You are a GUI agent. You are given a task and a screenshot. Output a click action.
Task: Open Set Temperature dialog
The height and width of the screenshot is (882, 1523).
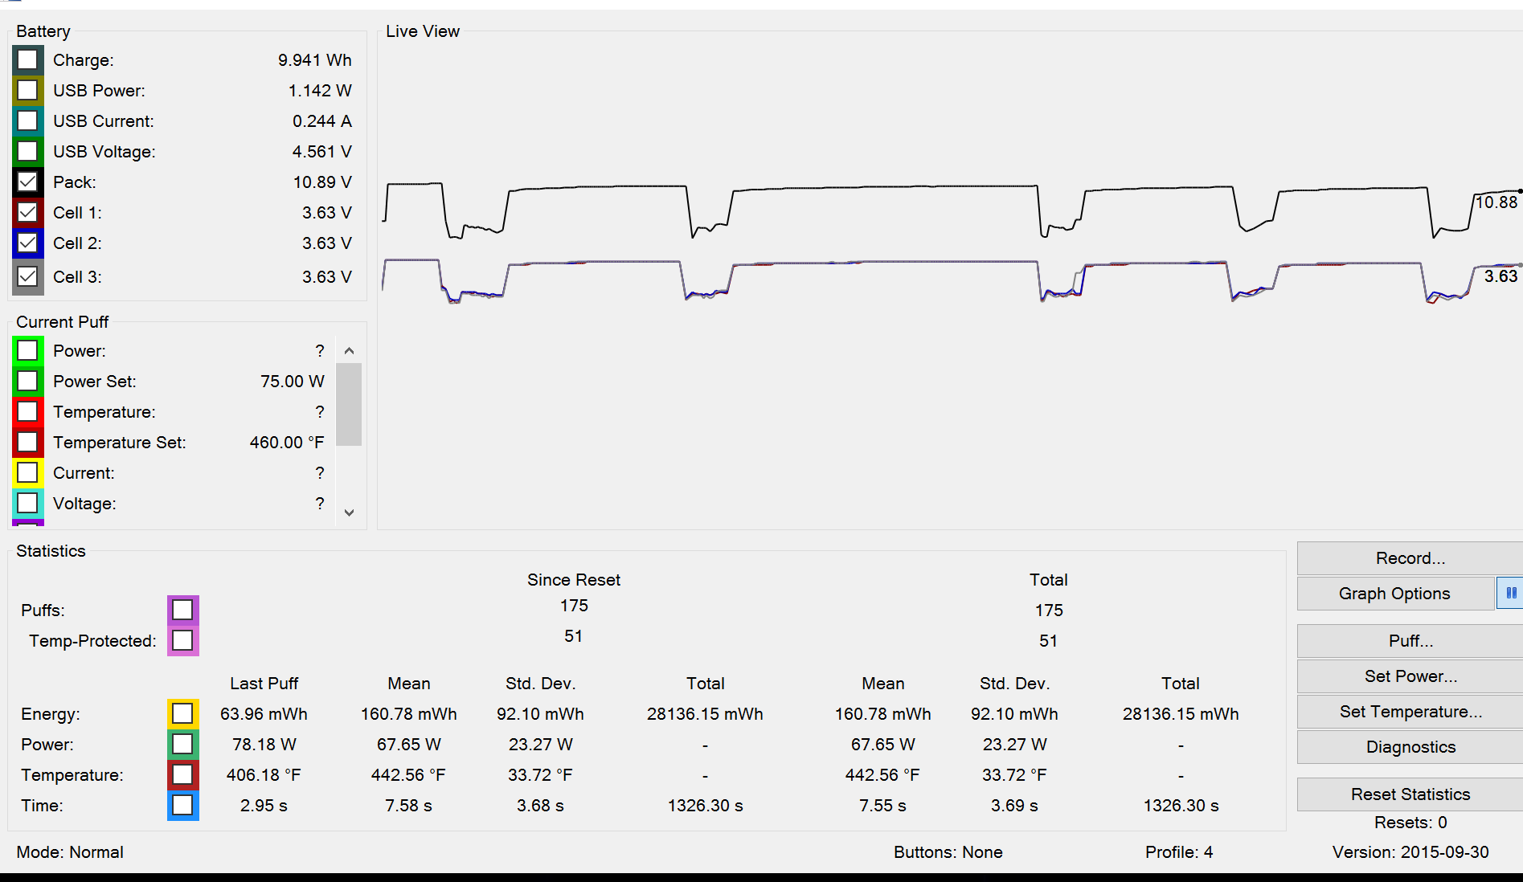tap(1410, 712)
